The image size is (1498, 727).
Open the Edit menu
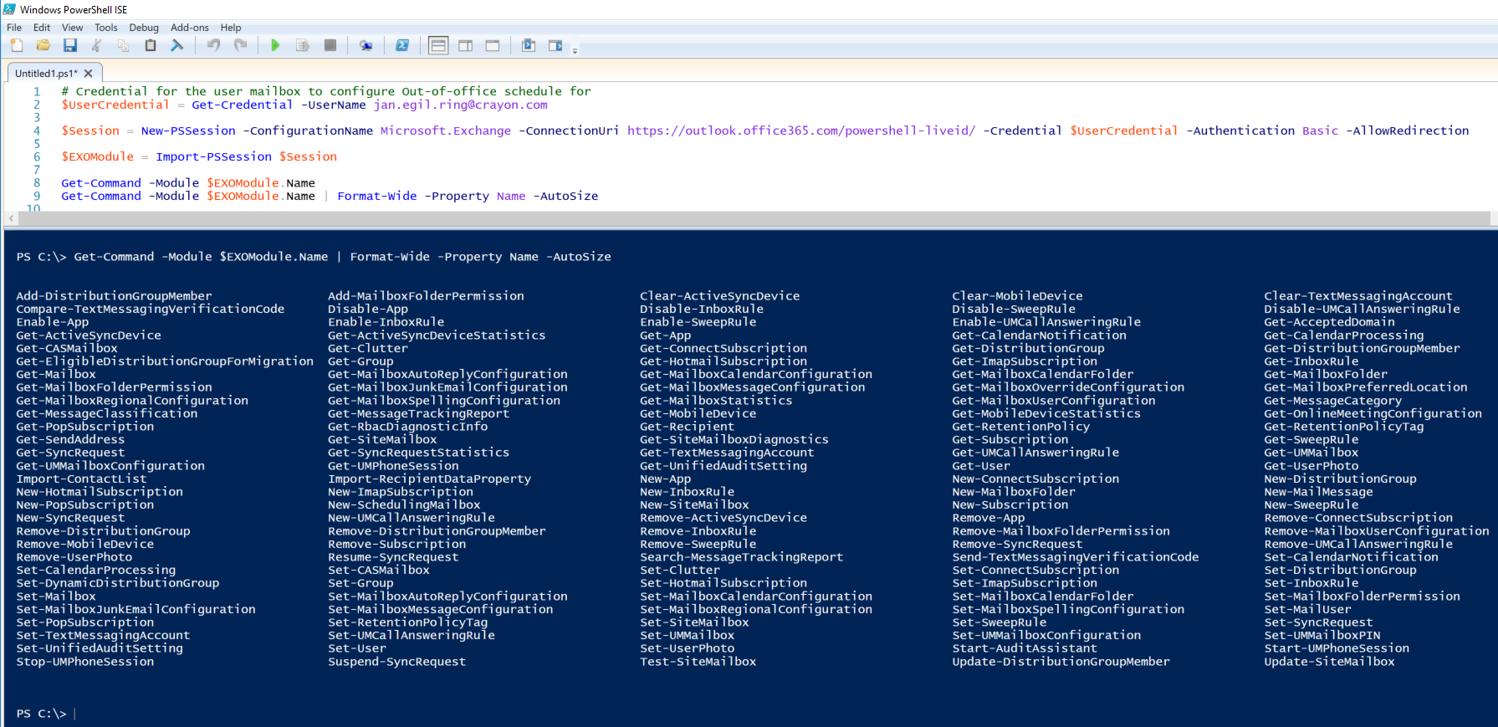[42, 28]
